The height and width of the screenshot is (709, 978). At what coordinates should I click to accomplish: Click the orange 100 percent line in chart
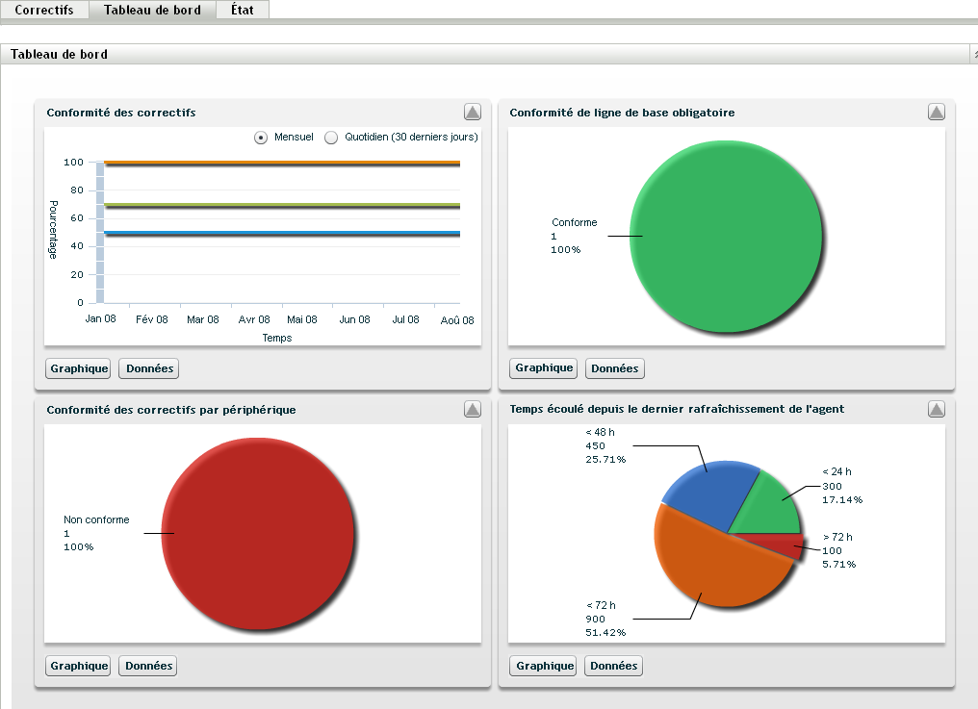tap(282, 163)
